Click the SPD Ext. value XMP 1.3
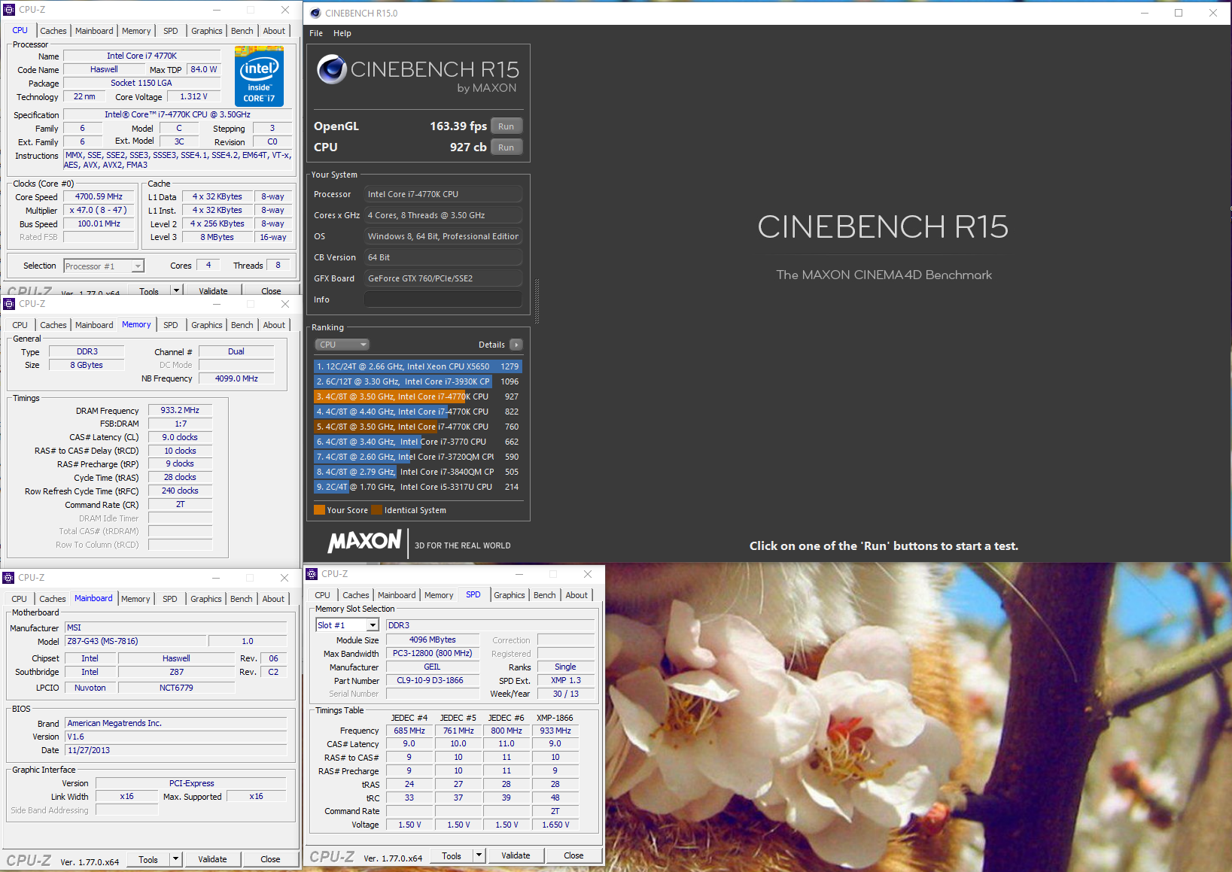This screenshot has width=1232, height=872. point(566,680)
